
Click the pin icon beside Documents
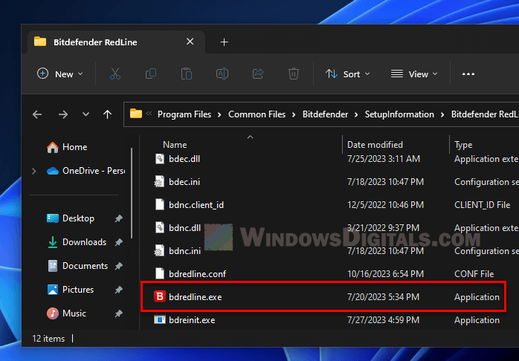coord(118,266)
